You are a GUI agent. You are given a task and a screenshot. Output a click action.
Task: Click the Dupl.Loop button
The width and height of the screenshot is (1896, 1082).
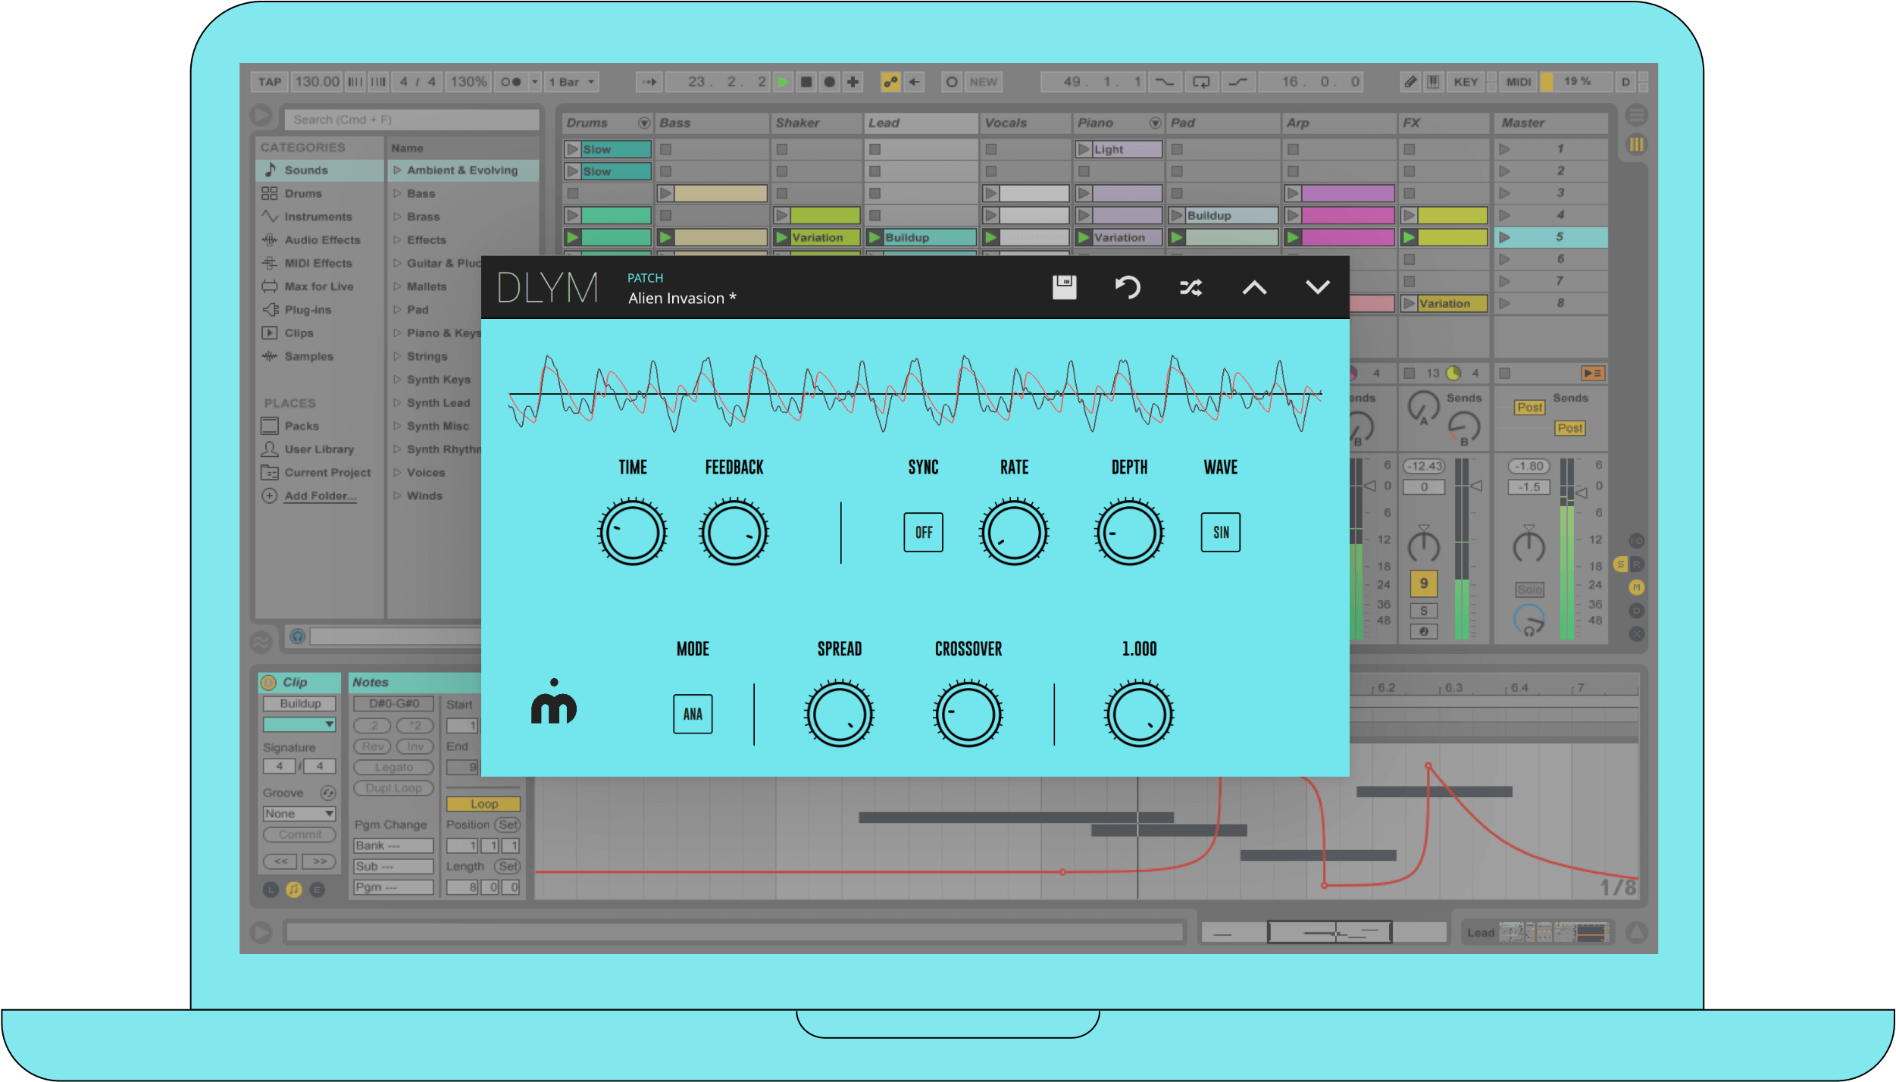point(393,788)
